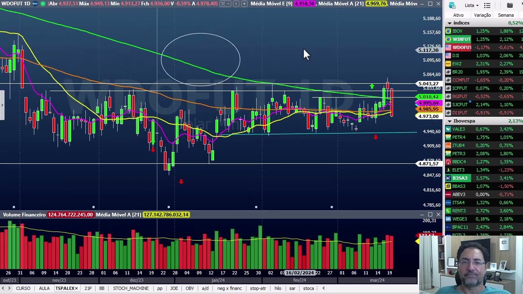Select ELET3 in the watchlist
The height and width of the screenshot is (294, 523).
pos(458,170)
